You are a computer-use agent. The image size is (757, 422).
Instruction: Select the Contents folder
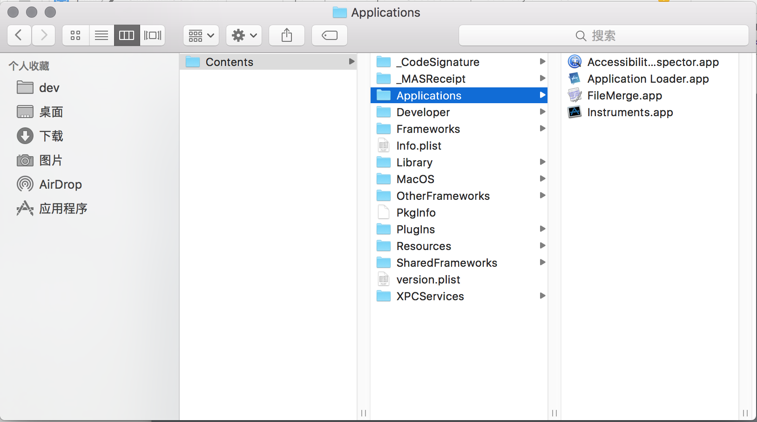[x=268, y=62]
